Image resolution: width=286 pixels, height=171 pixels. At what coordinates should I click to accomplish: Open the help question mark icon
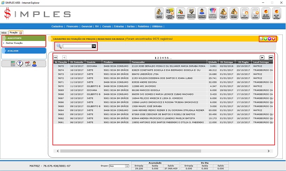[20, 63]
